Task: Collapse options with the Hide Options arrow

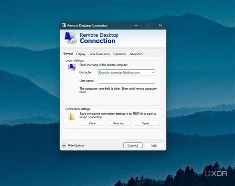Action: (64, 145)
